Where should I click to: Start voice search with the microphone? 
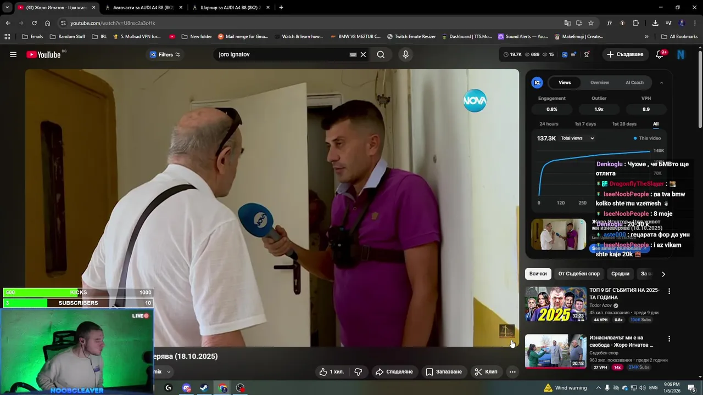[405, 54]
